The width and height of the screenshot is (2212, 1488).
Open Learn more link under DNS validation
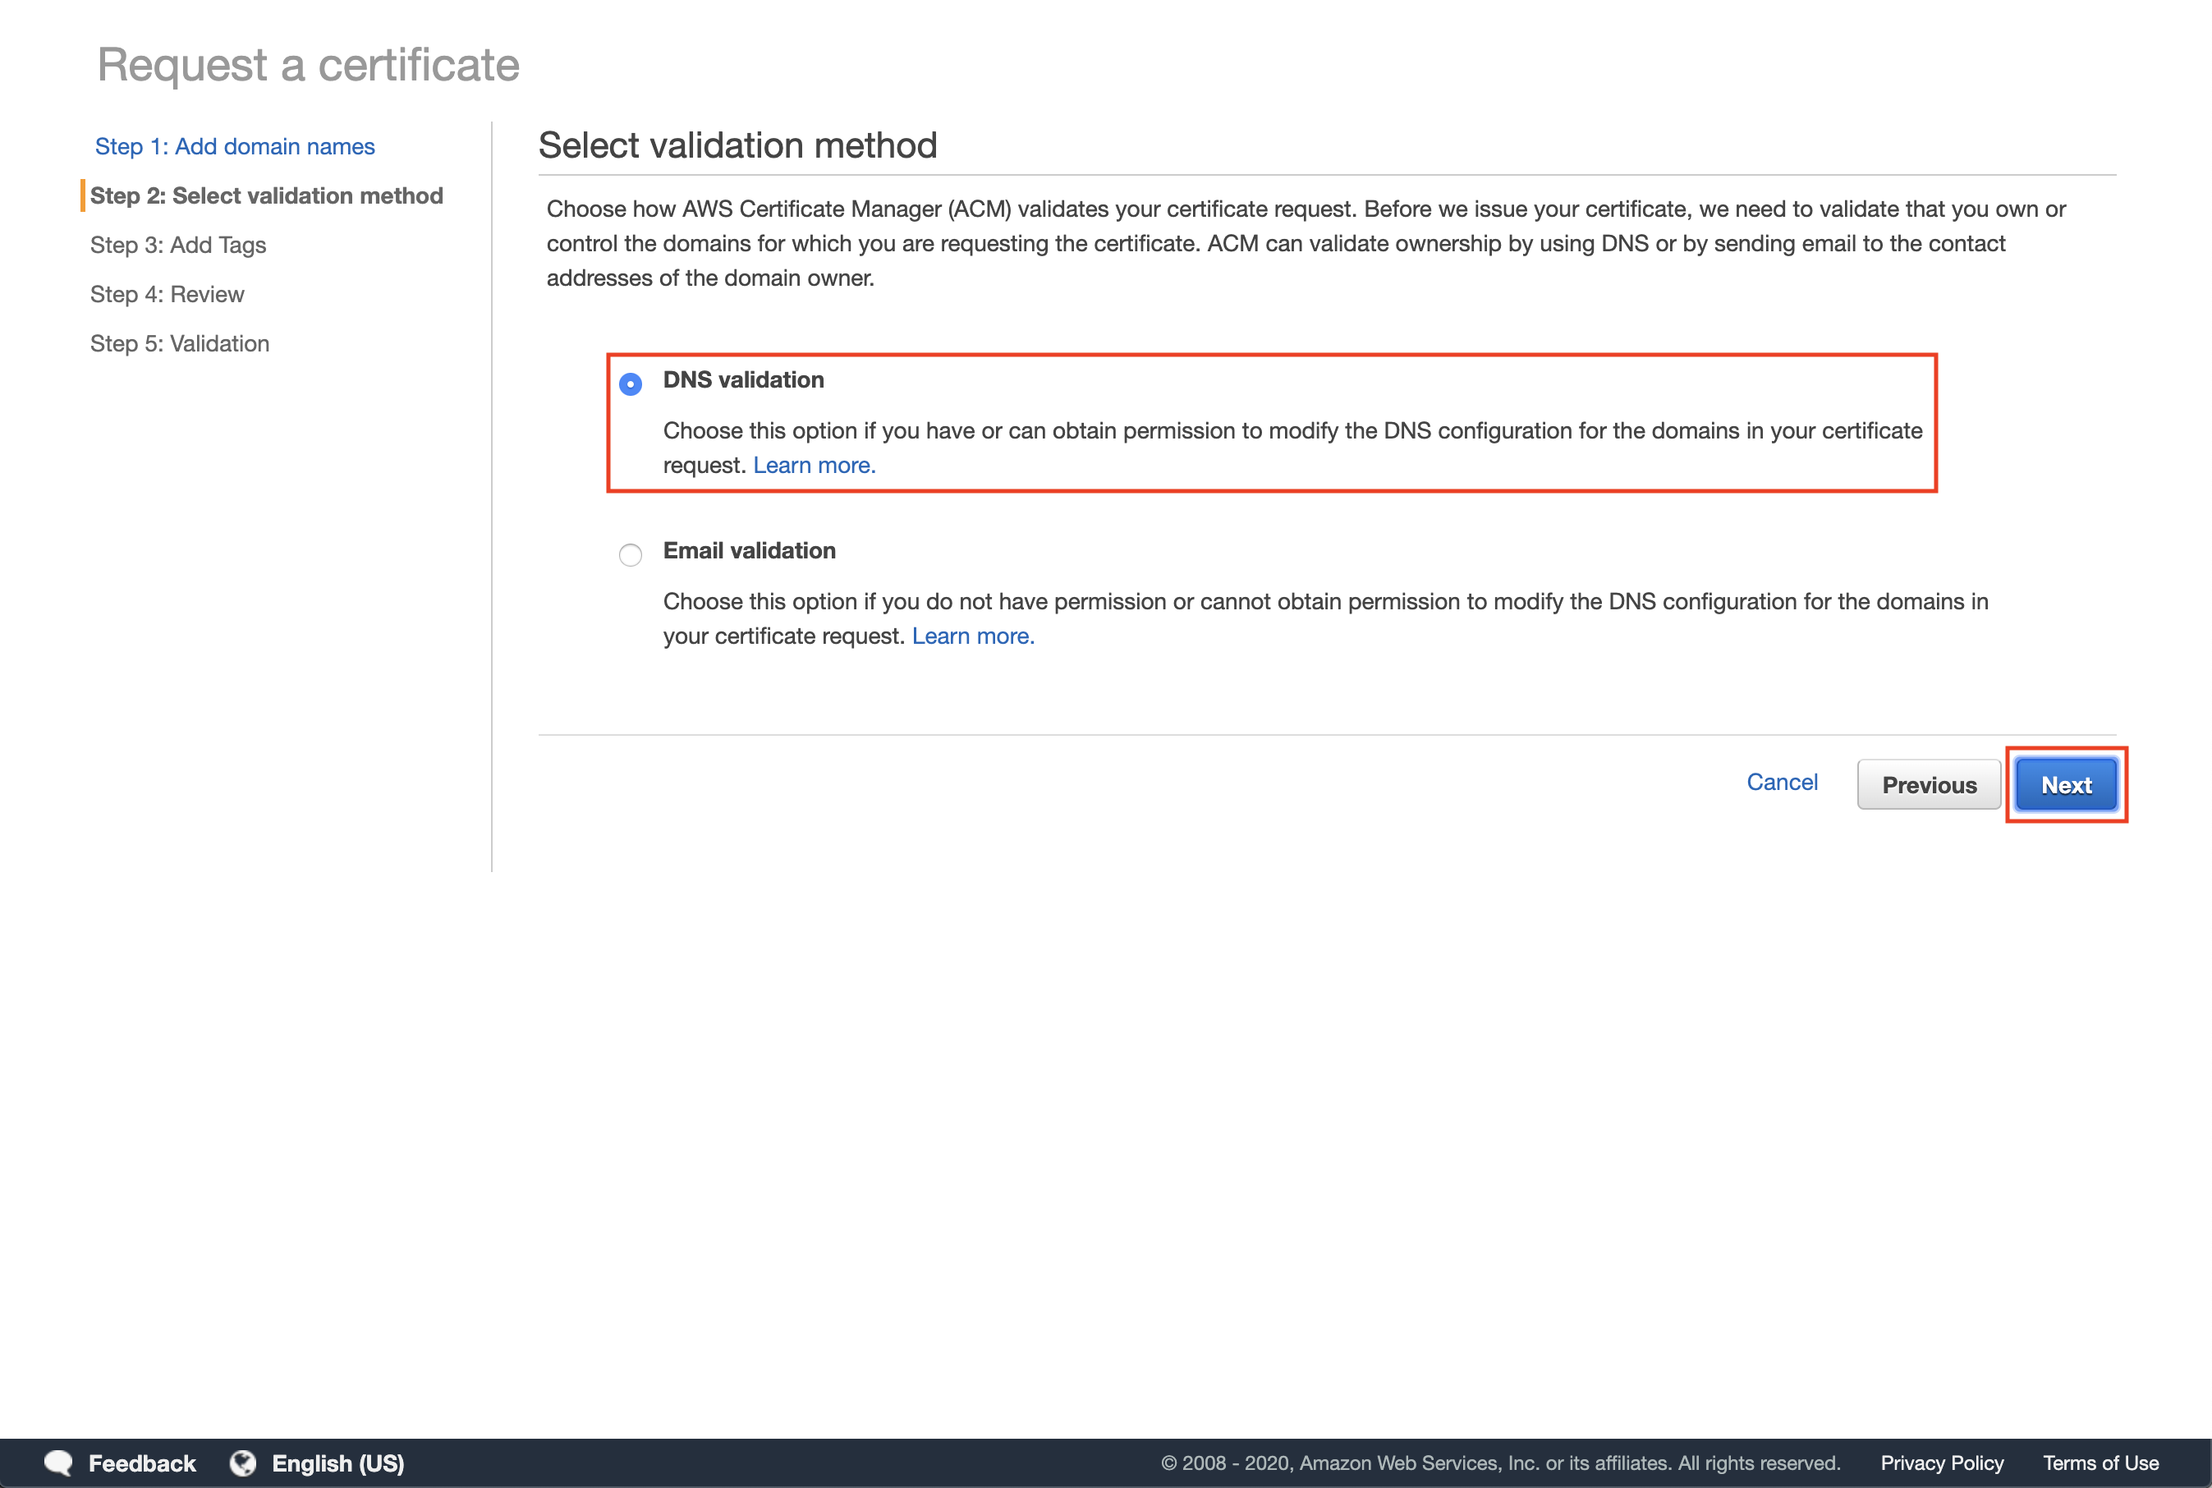(813, 465)
